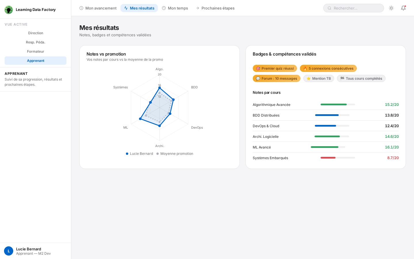Click Lucie Bernard's avatar circle
The image size is (414, 259).
coord(9,251)
